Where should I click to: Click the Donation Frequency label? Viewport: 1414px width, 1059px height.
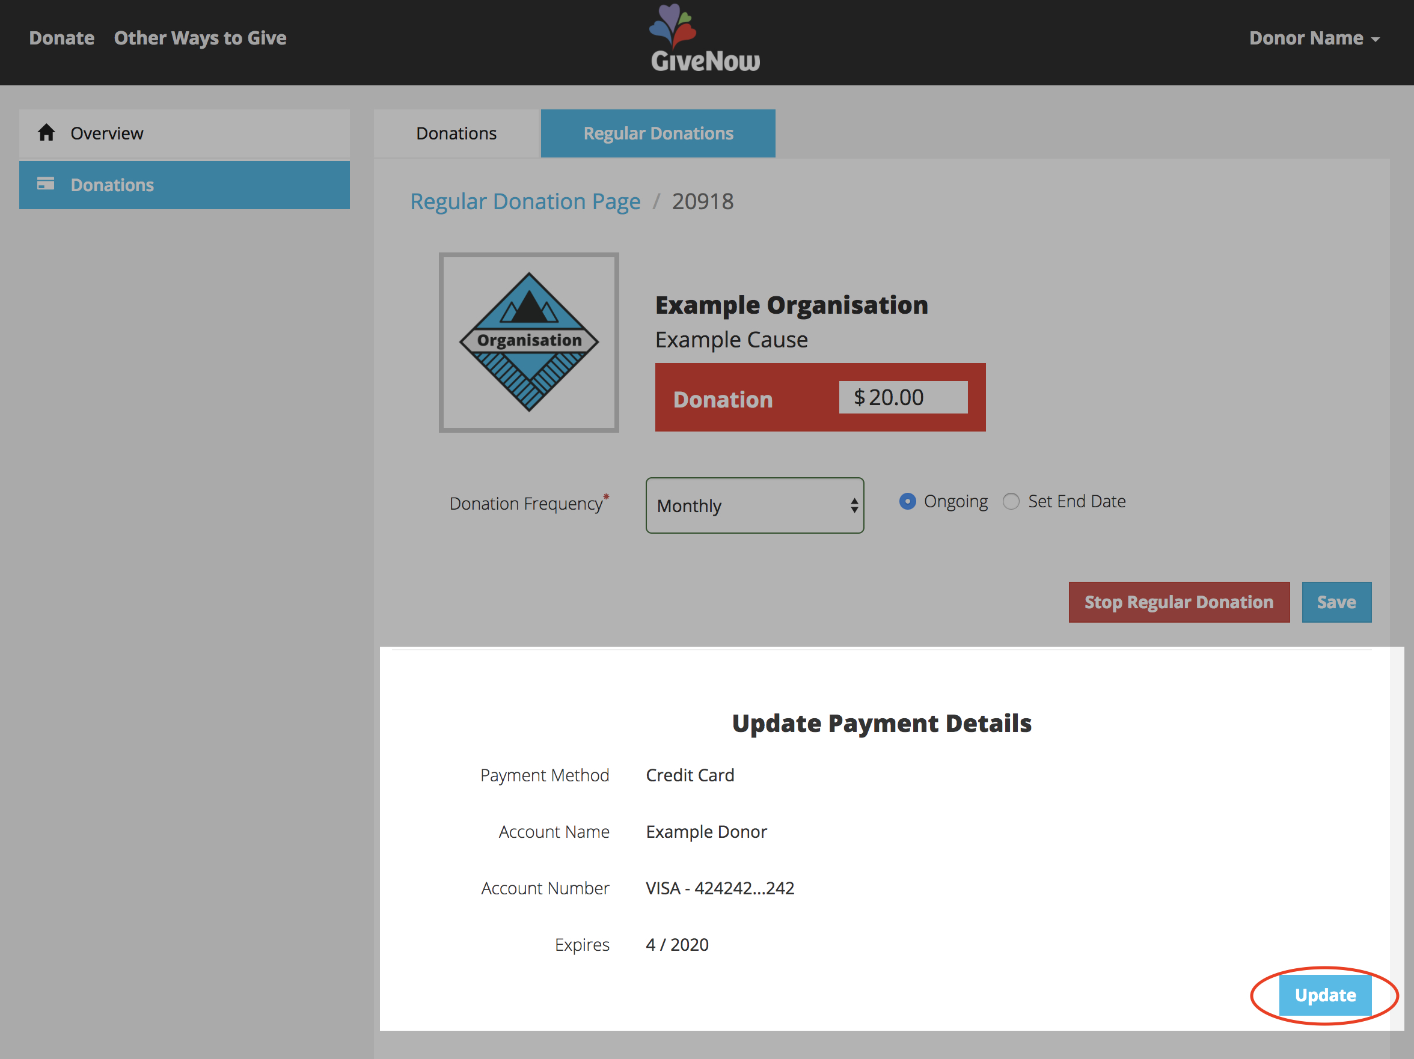[528, 504]
